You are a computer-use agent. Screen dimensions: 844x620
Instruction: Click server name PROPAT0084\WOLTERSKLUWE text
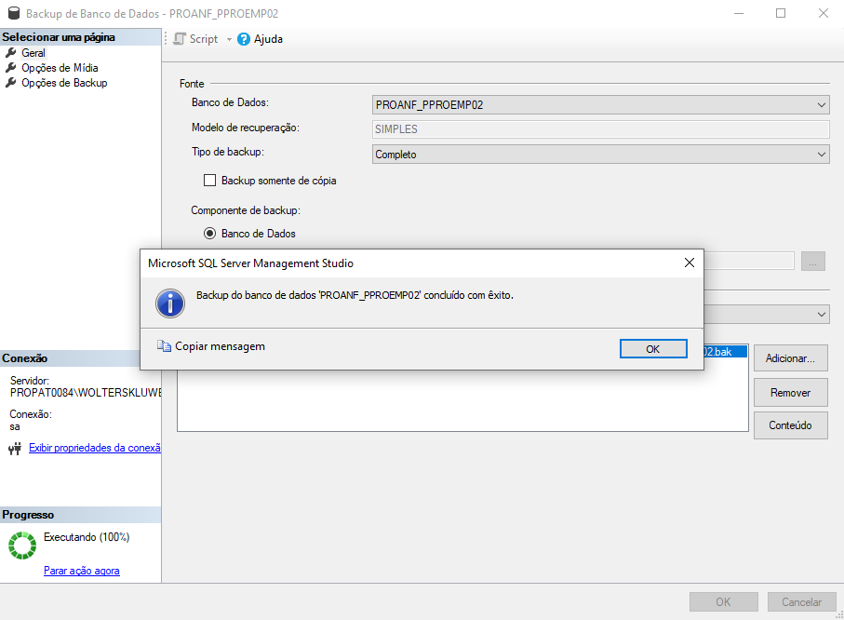tap(85, 393)
